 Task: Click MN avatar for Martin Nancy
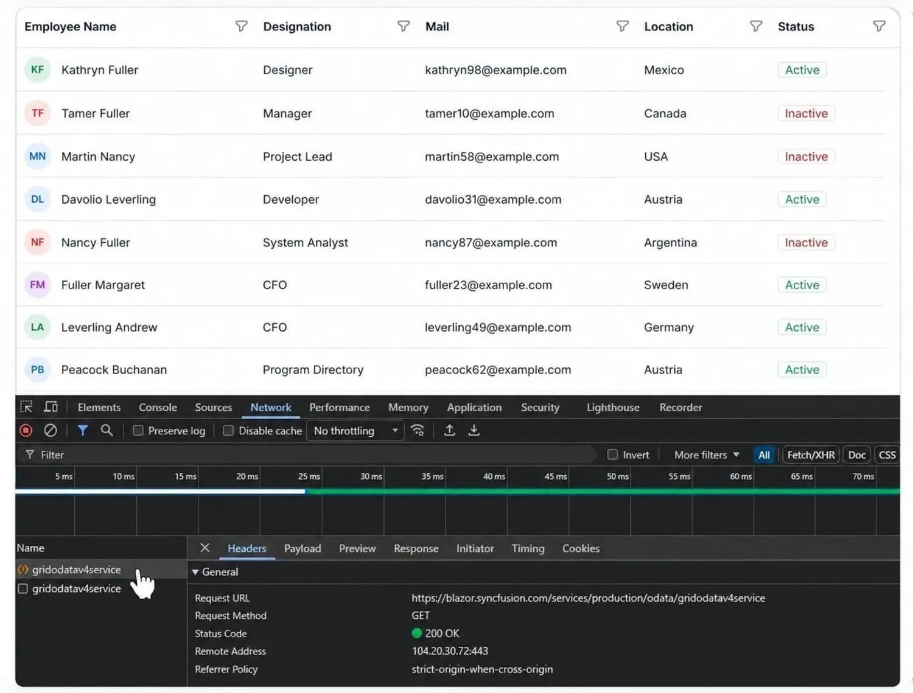click(x=38, y=156)
